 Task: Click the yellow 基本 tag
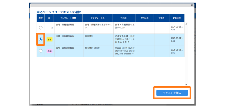tap(49, 40)
